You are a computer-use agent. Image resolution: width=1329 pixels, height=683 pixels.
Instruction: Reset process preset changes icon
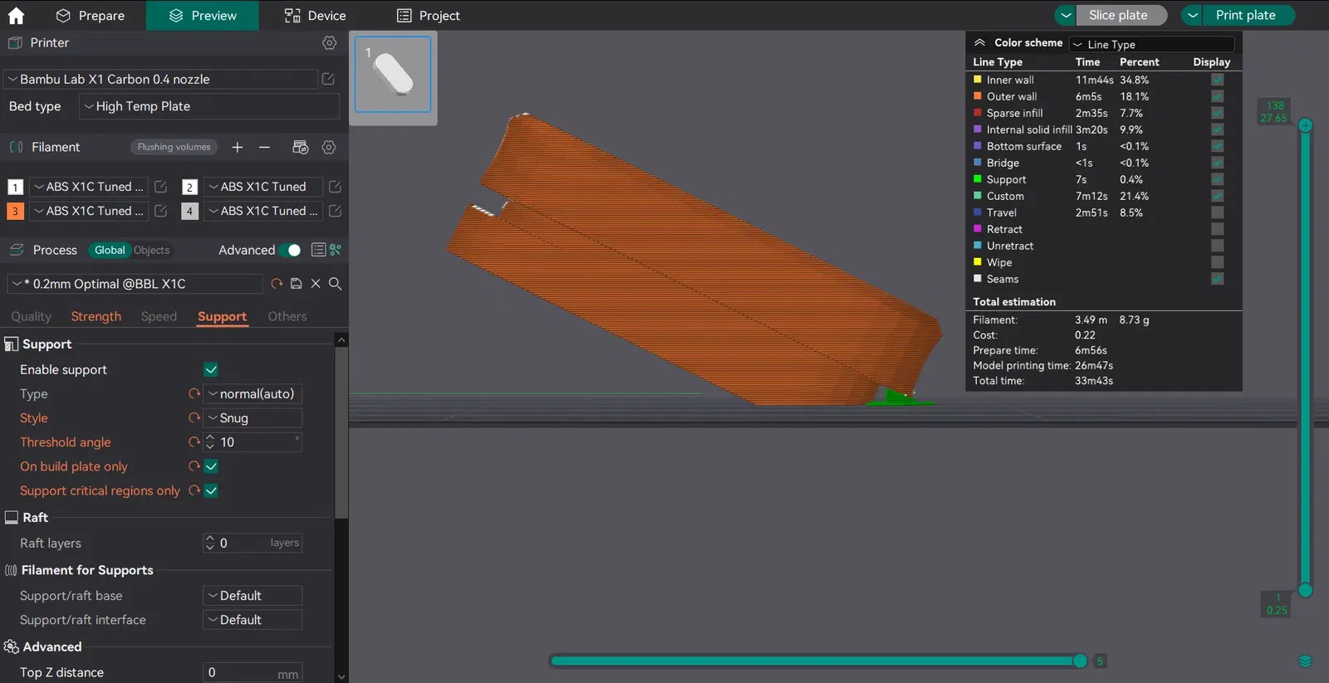(x=277, y=284)
